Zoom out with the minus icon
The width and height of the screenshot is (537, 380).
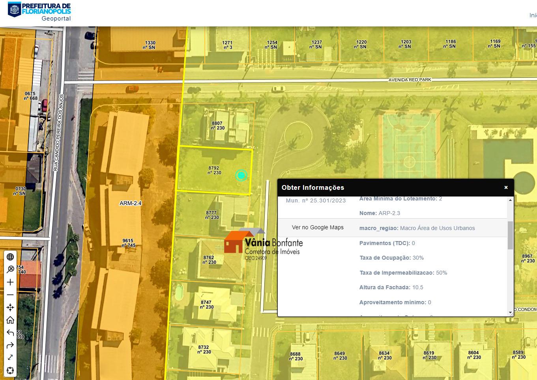pyautogui.click(x=10, y=295)
